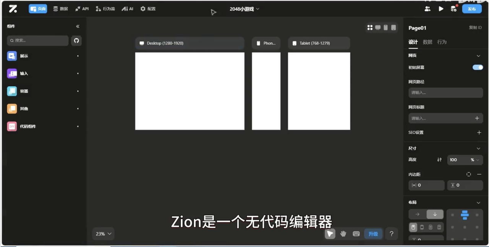Open the 行为 tab in right panel

tap(442, 42)
